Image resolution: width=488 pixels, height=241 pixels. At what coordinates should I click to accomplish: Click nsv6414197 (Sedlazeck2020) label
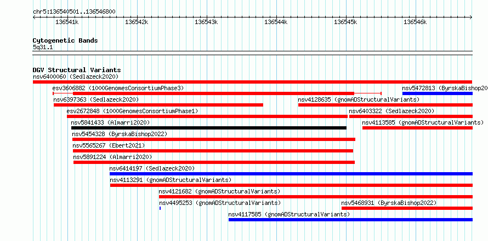point(152,168)
